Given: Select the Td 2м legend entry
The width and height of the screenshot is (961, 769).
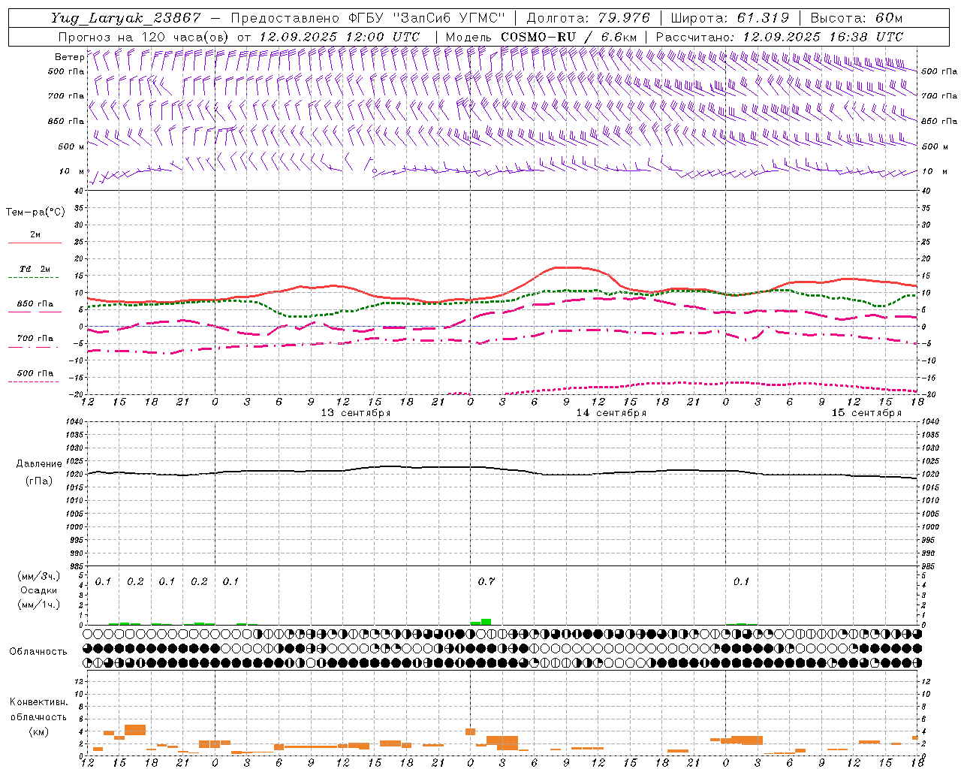Looking at the screenshot, I should (x=35, y=269).
